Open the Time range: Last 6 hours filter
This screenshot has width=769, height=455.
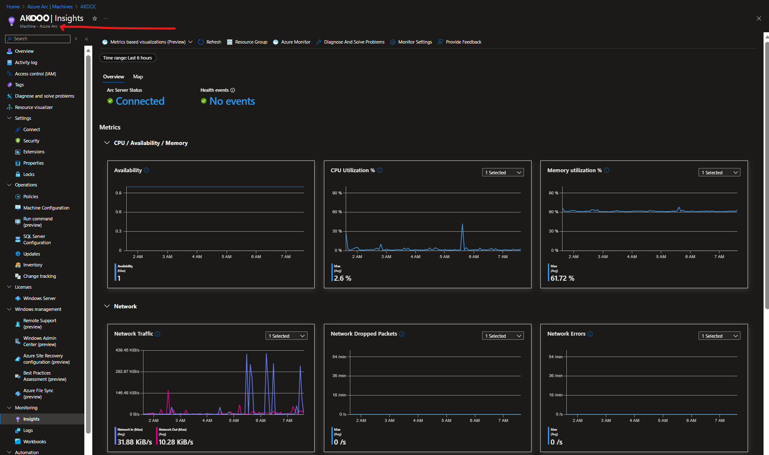128,58
